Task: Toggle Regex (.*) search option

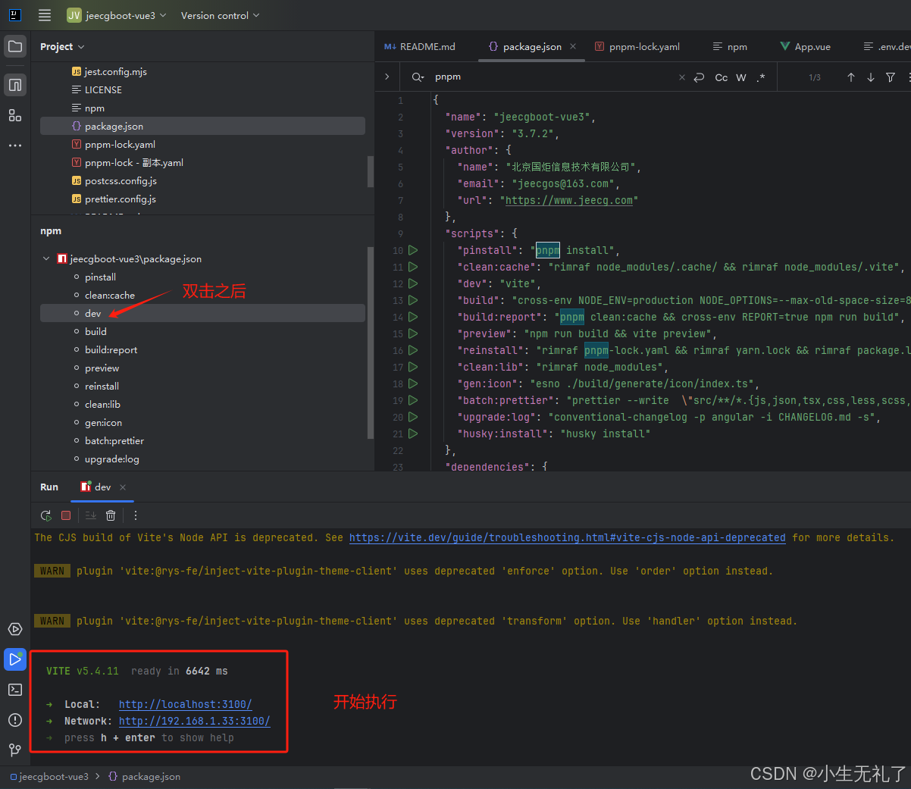Action: pos(761,77)
